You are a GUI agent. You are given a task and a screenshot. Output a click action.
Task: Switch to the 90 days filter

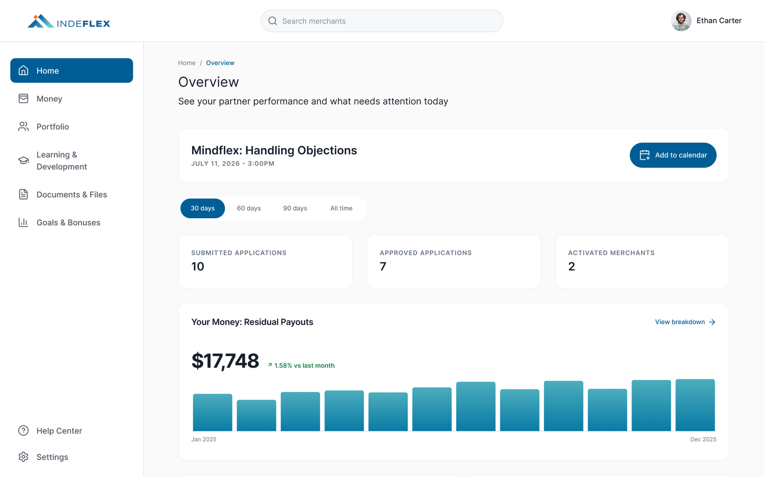point(295,208)
